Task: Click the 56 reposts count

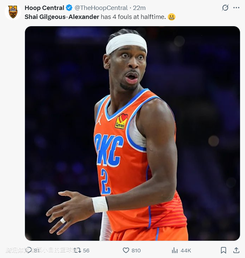Action: 86,250
